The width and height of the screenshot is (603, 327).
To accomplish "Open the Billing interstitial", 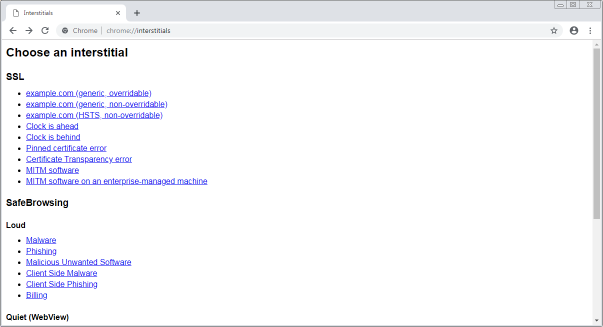I will coord(36,295).
